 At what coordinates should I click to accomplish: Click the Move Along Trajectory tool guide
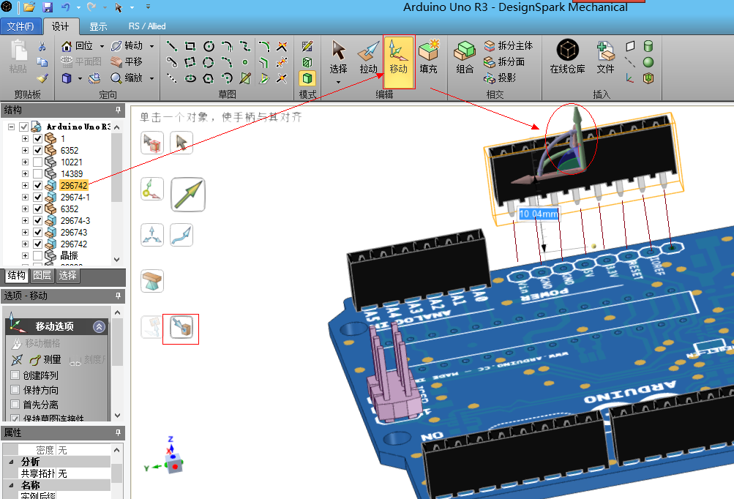[181, 235]
